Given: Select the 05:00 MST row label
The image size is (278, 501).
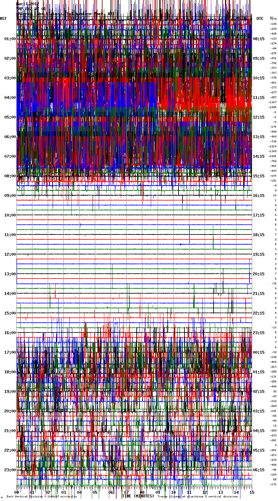Looking at the screenshot, I should (x=10, y=117).
